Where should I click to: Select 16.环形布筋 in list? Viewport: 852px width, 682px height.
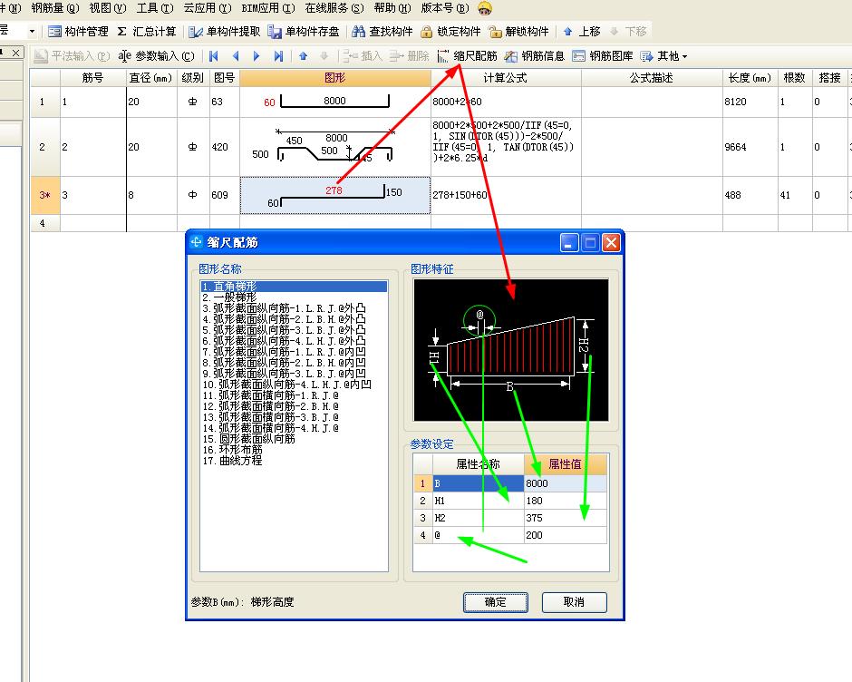pos(294,450)
